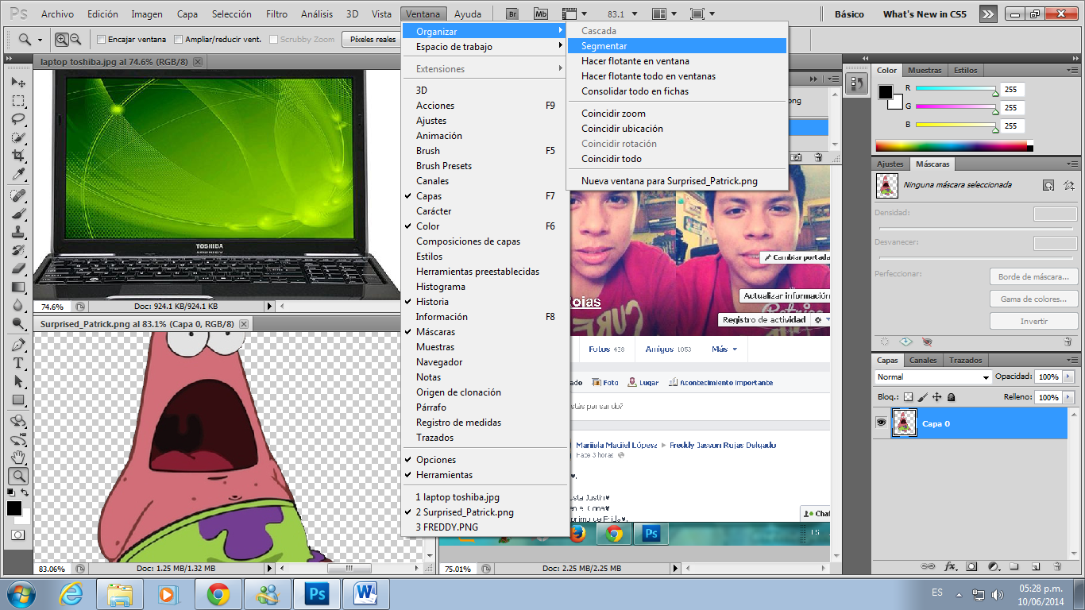Toggle Herramientas in the Ventana menu
The height and width of the screenshot is (610, 1085).
point(485,475)
